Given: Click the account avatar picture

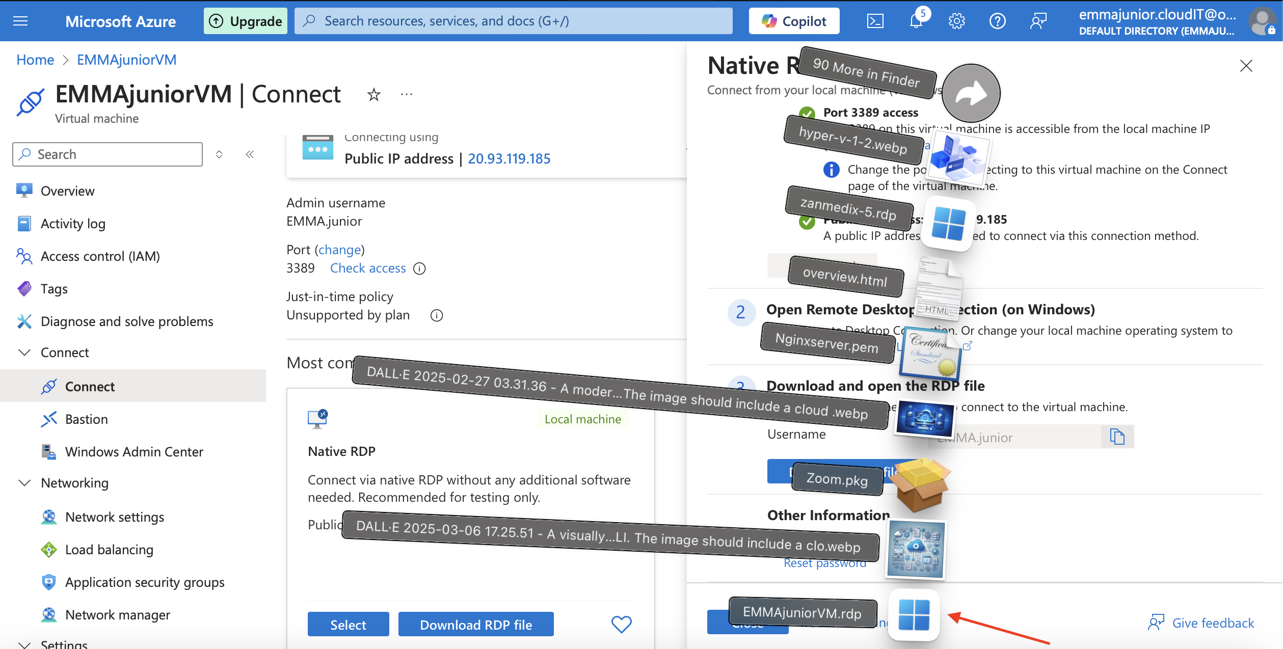Looking at the screenshot, I should pos(1262,21).
